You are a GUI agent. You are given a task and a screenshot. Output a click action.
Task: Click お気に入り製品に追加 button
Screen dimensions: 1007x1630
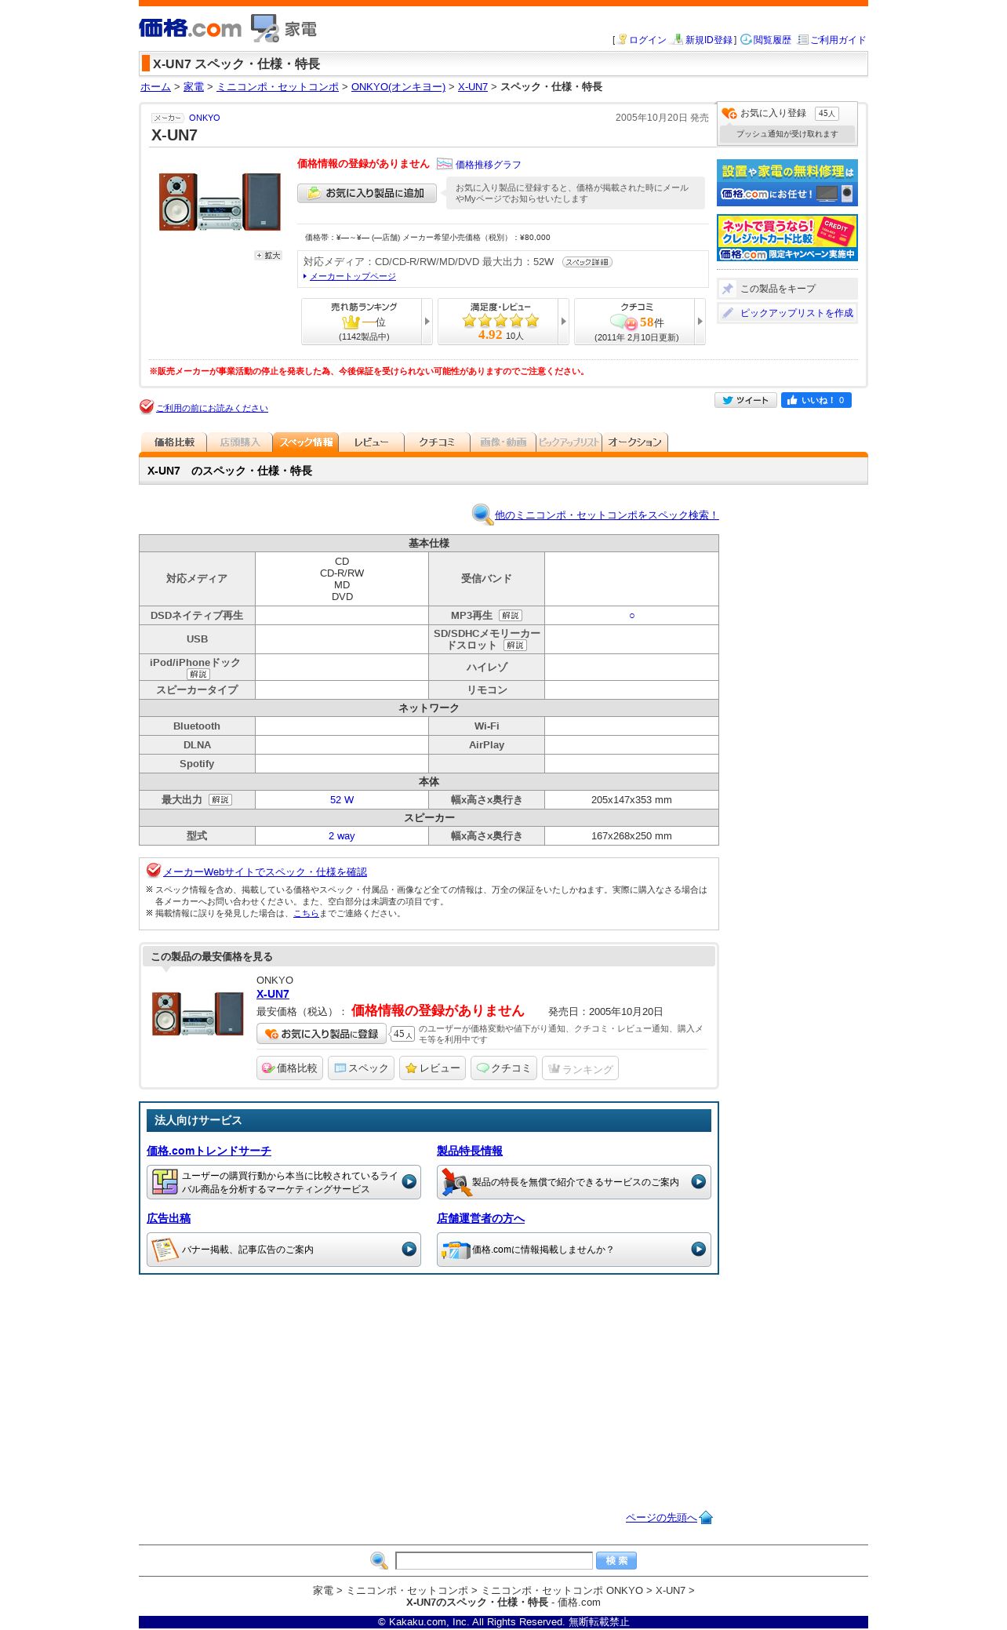click(367, 193)
